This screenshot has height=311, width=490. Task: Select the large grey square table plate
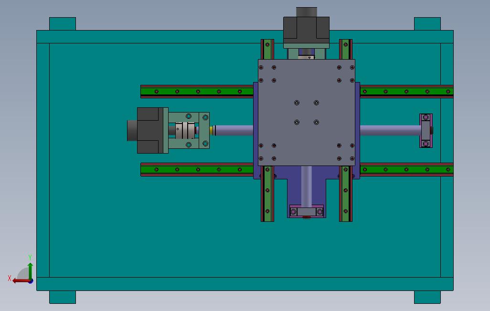pyautogui.click(x=306, y=113)
